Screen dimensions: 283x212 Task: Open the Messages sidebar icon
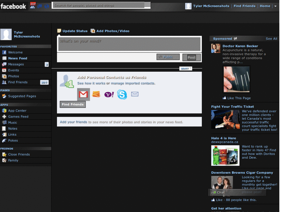click(x=4, y=64)
